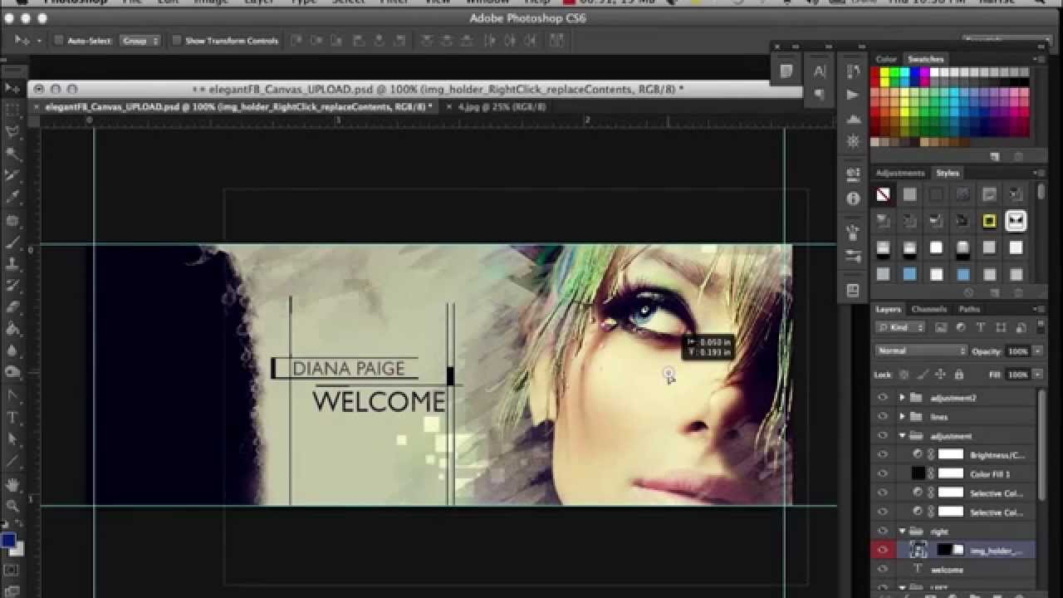Select the Brush tool
The image size is (1063, 598).
12,243
